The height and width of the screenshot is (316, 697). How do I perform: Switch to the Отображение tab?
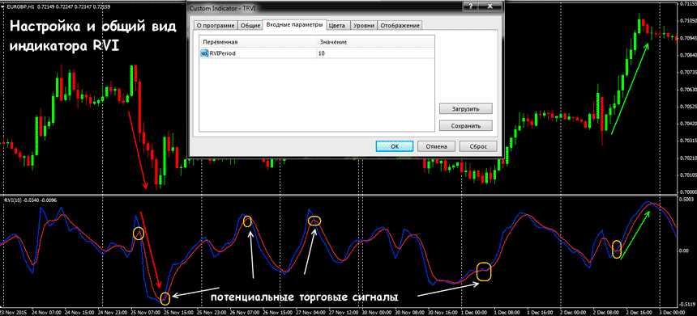pyautogui.click(x=400, y=26)
